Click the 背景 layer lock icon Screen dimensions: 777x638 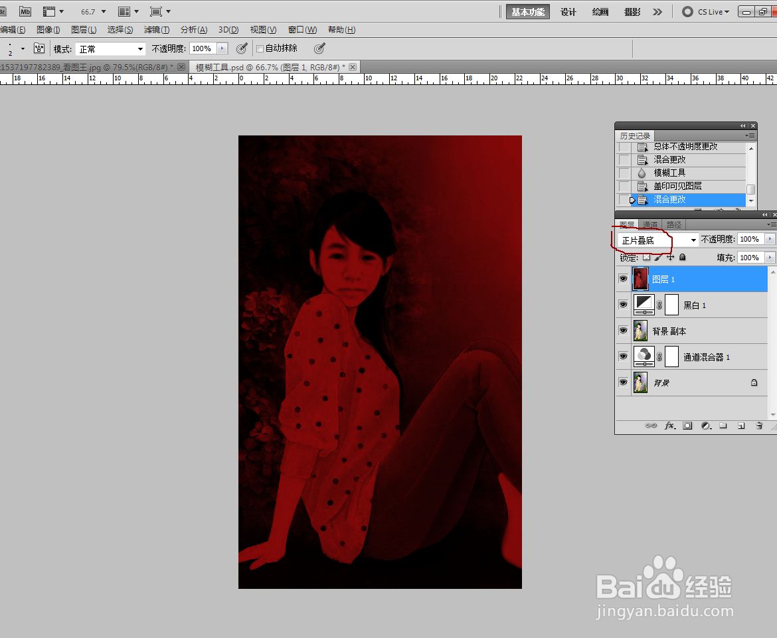click(x=754, y=382)
